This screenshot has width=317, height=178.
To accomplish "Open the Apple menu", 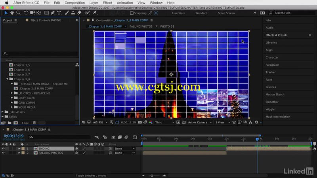I will [7, 3].
